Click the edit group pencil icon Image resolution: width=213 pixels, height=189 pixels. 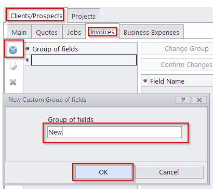pyautogui.click(x=13, y=66)
